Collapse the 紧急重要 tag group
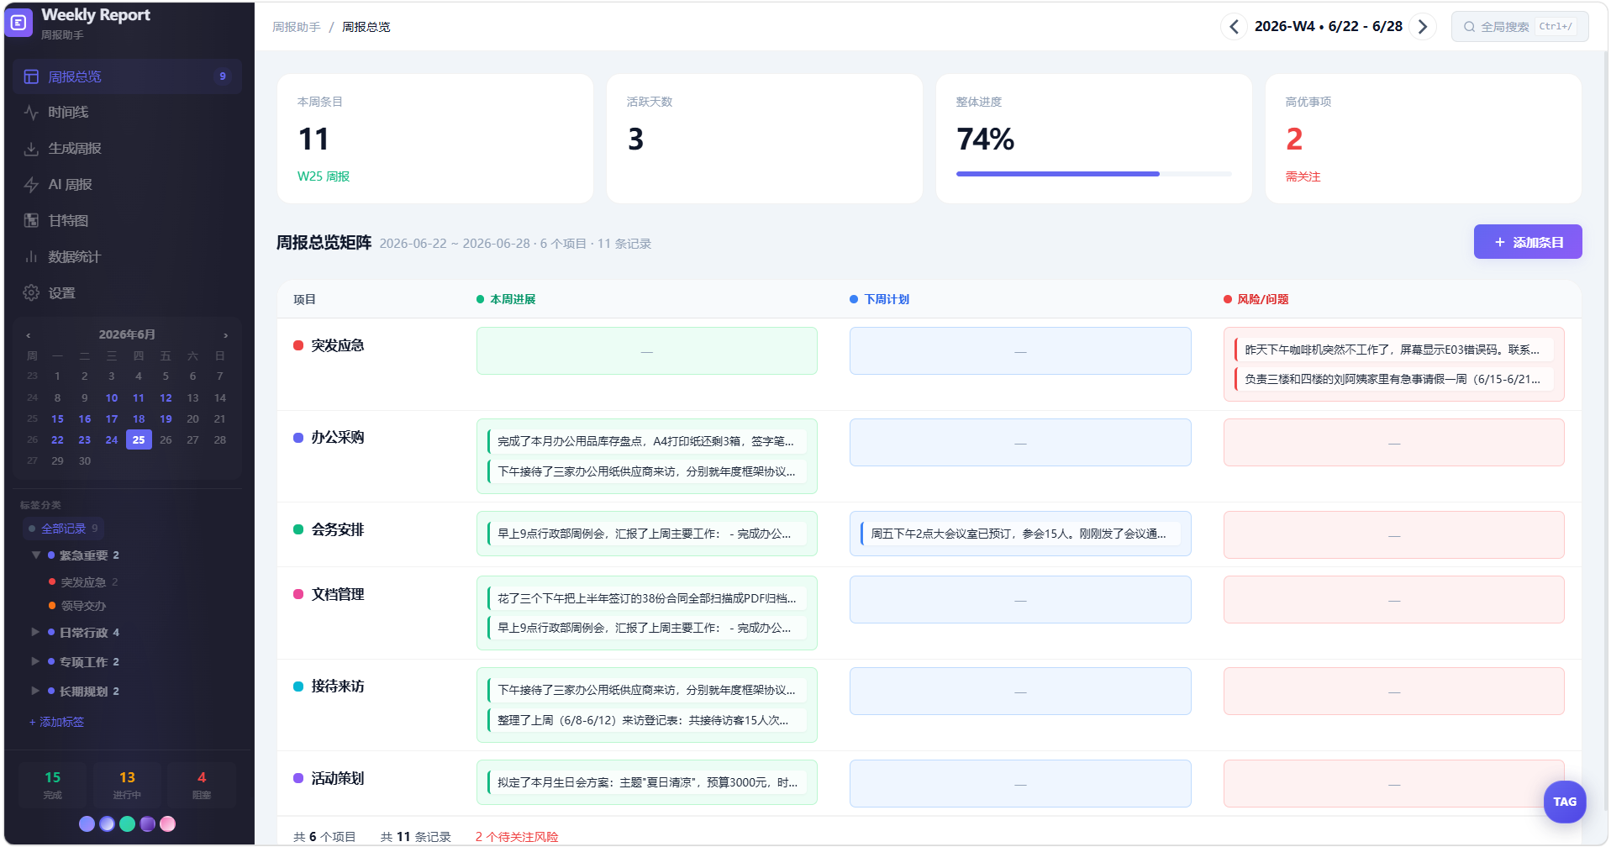Viewport: 1611px width, 847px height. click(x=36, y=555)
